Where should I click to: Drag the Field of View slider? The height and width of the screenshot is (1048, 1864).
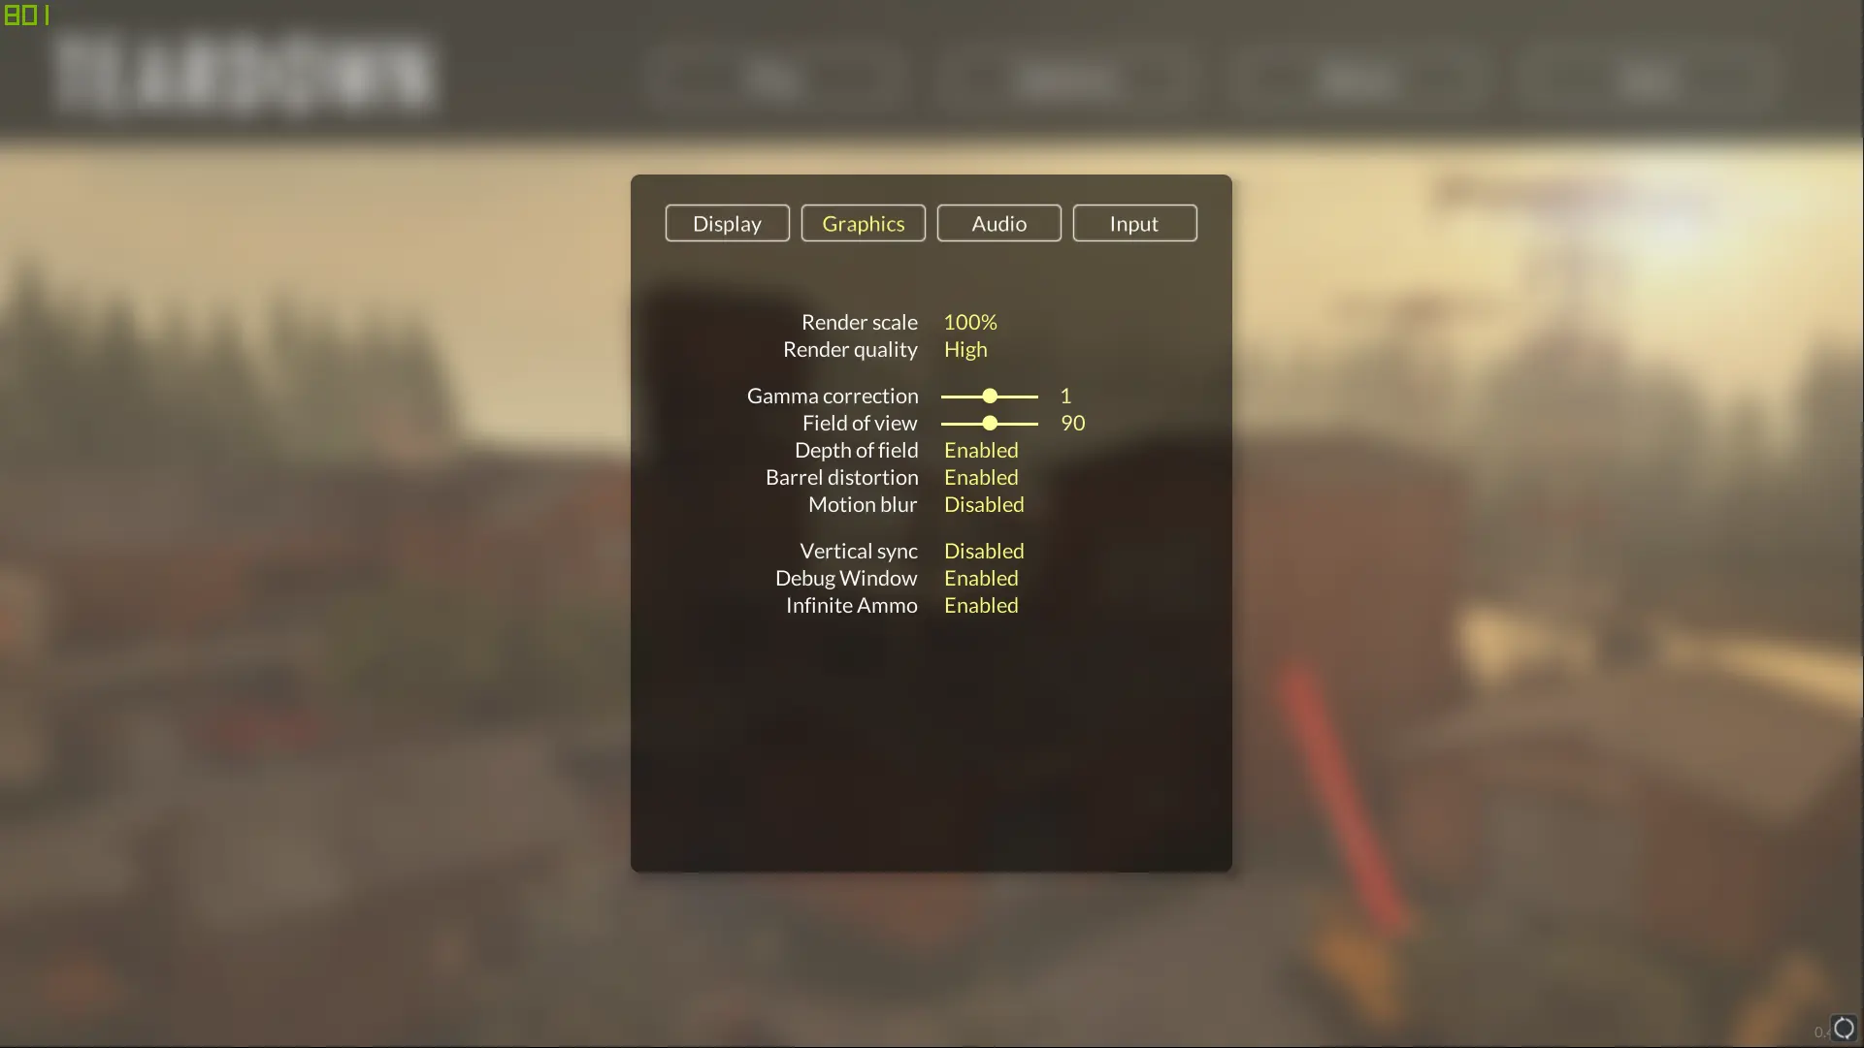pyautogui.click(x=993, y=423)
